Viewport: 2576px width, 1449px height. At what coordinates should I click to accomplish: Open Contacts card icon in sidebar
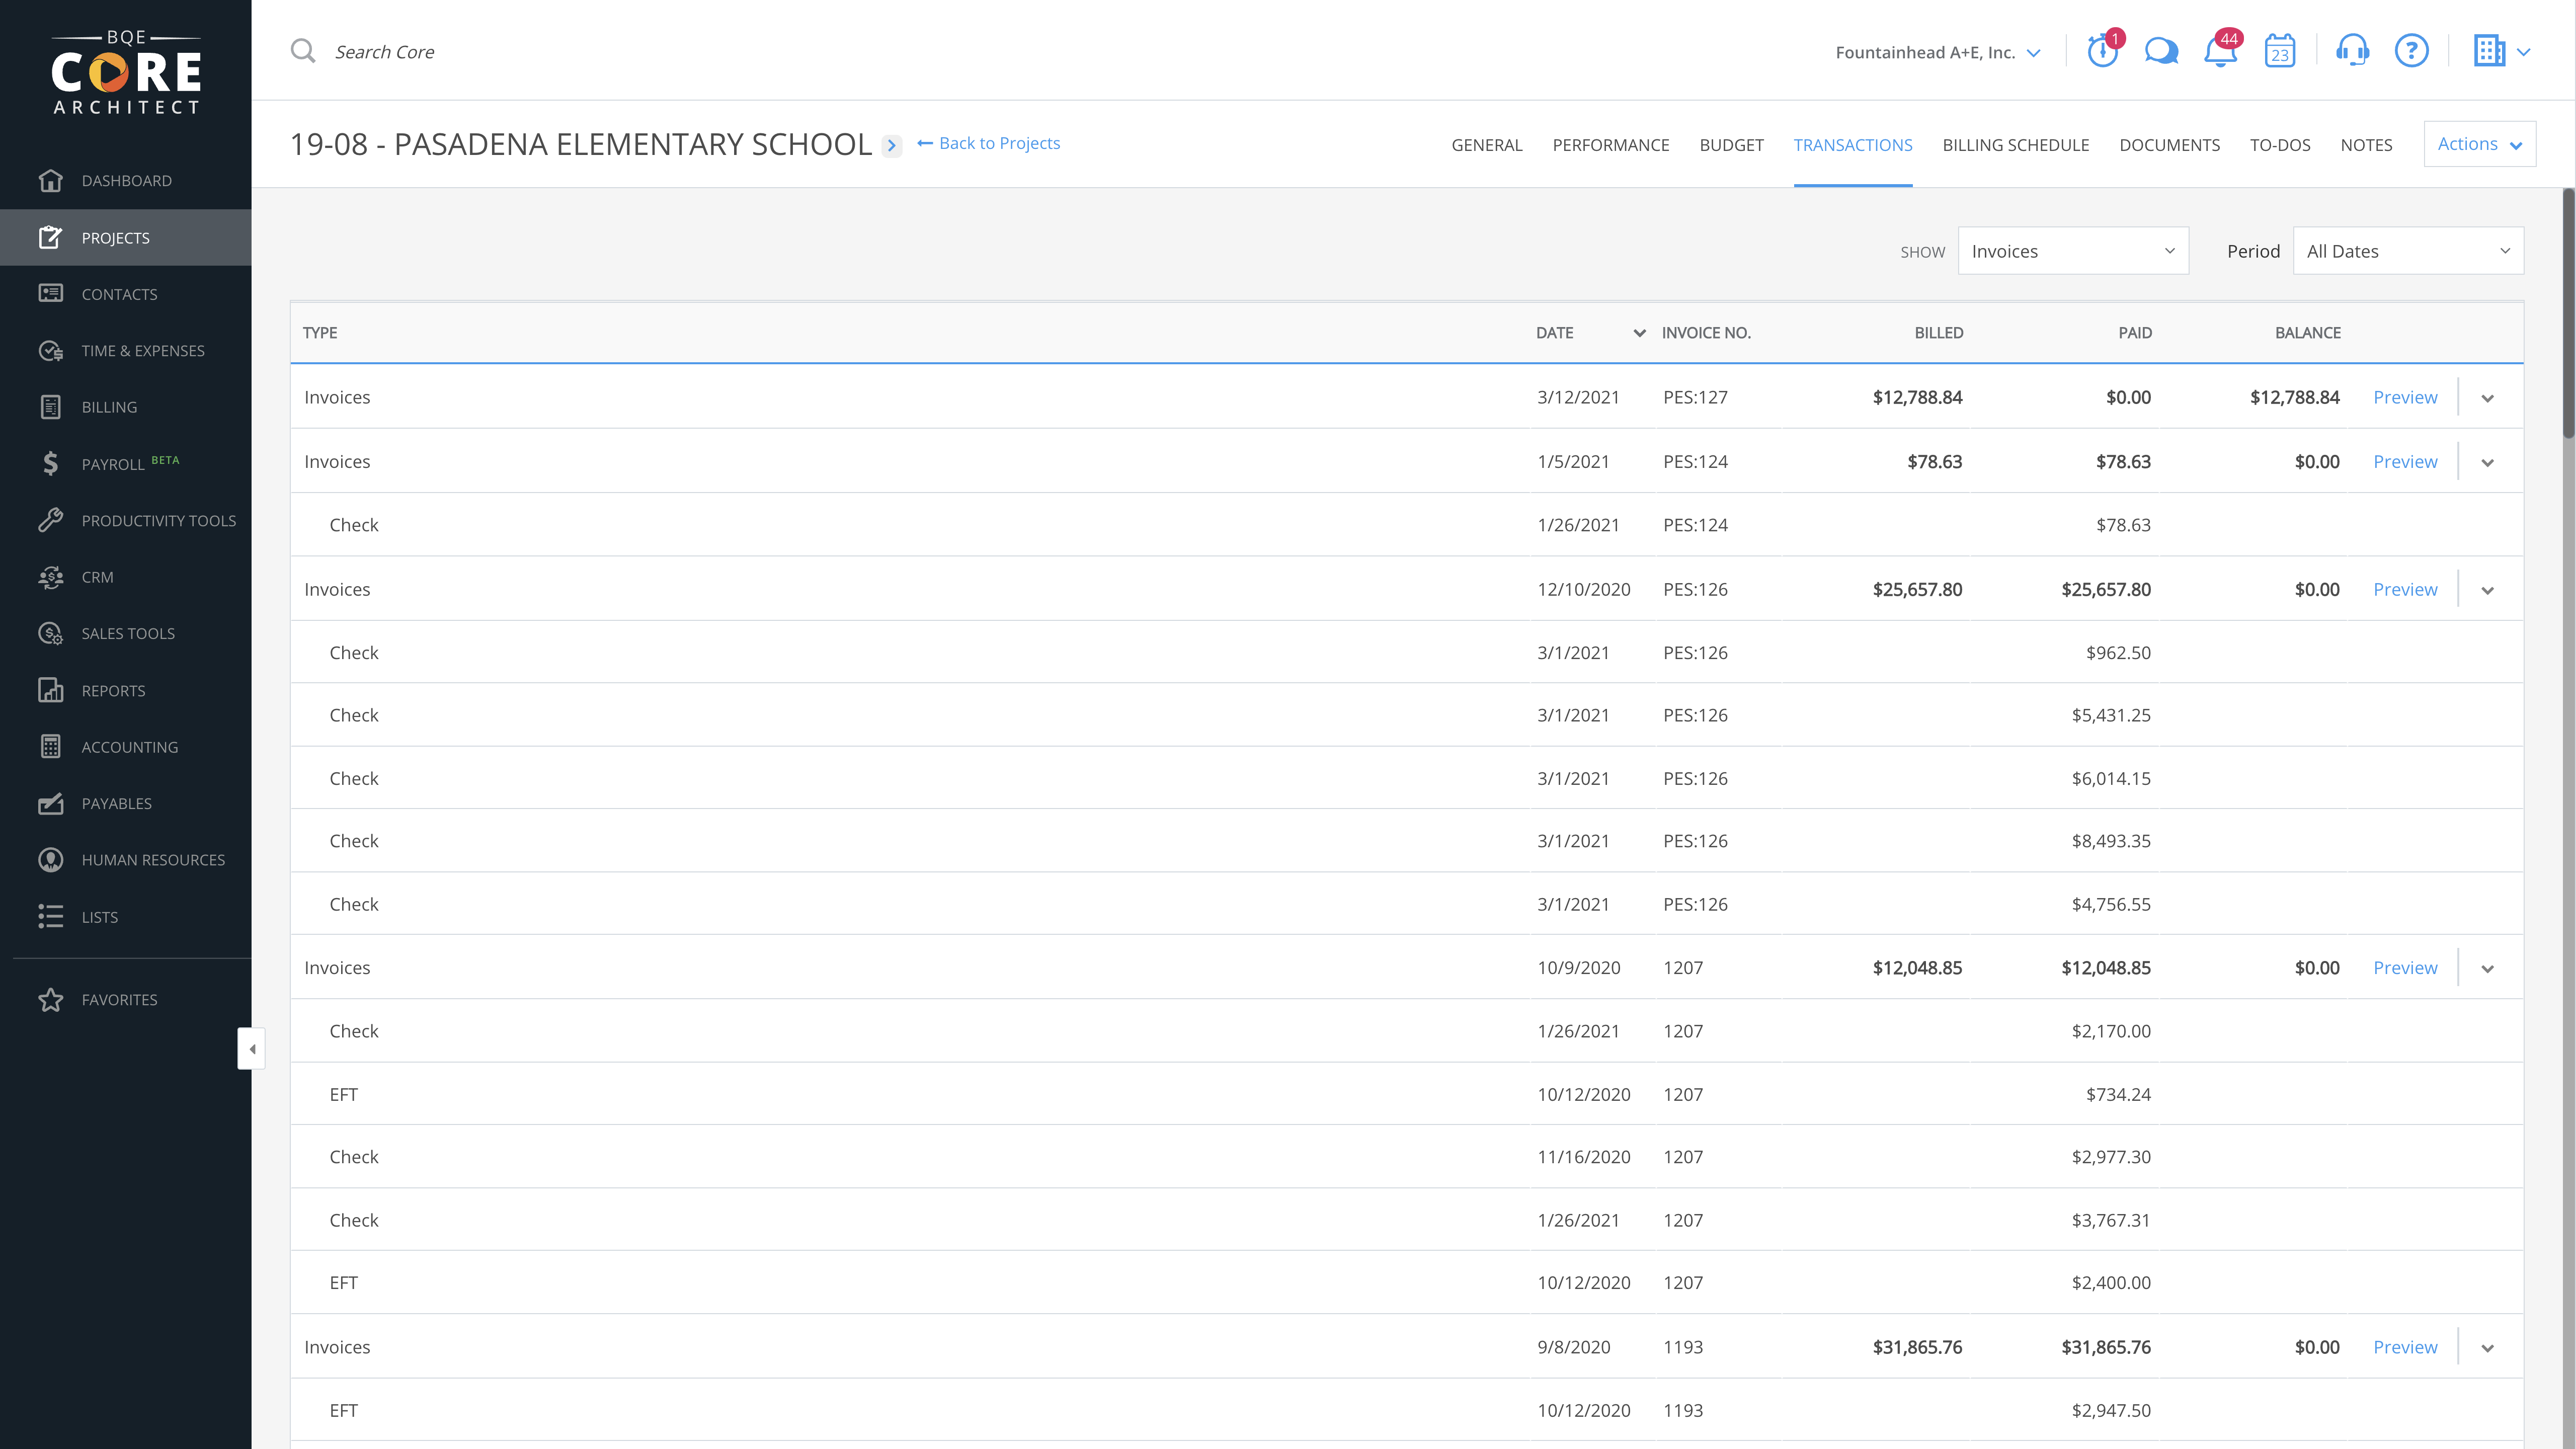51,293
